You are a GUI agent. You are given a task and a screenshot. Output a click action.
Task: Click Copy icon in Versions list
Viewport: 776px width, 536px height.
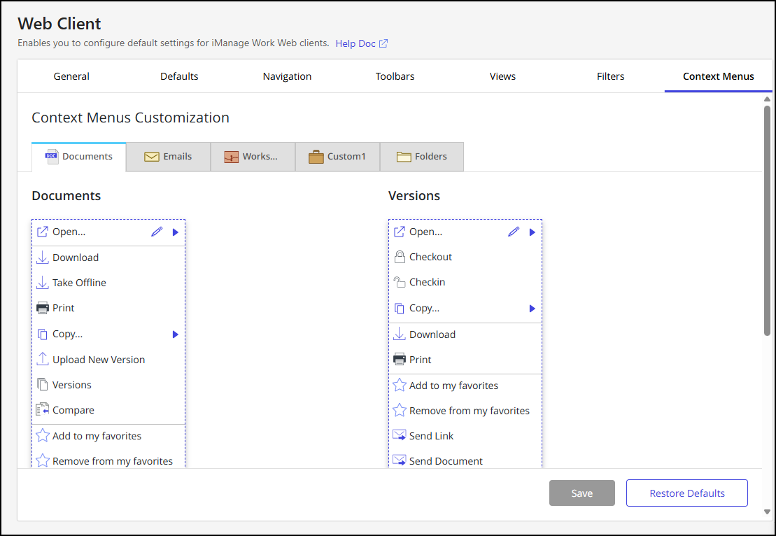pyautogui.click(x=400, y=309)
